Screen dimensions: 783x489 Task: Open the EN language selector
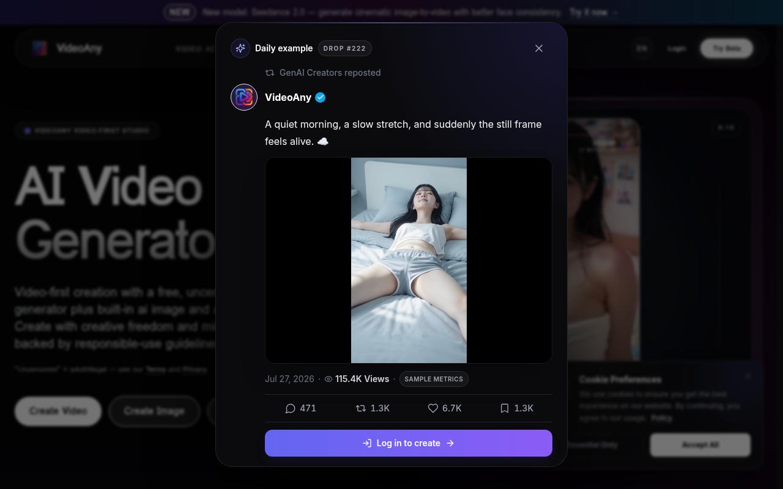coord(642,48)
